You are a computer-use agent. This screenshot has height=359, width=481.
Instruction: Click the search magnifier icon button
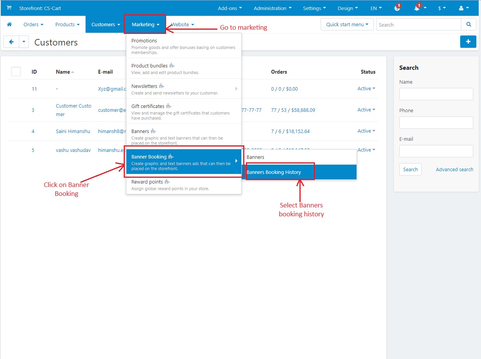click(469, 25)
